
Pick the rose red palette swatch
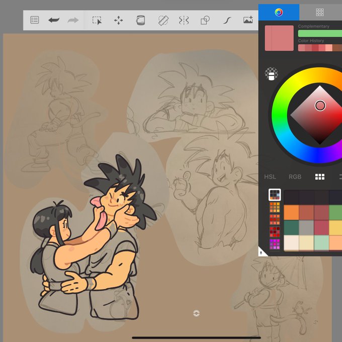[321, 227]
